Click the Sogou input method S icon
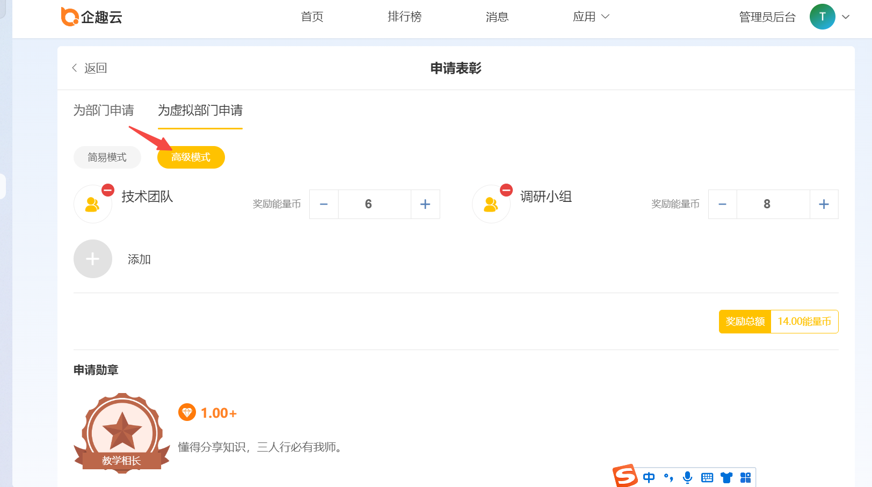The image size is (872, 487). (x=625, y=476)
